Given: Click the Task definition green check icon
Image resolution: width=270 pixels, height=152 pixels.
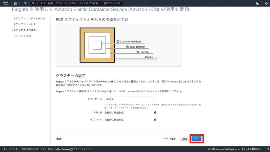Looking at the screenshot, I should (128, 47).
